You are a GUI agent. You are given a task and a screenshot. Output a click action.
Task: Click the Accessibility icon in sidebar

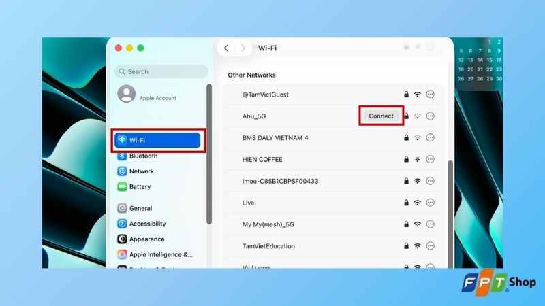122,224
